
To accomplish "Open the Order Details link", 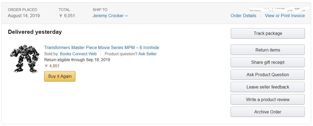I will point(243,16).
